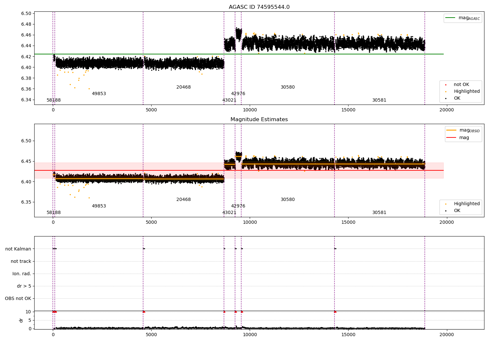
Task: Click the '6.42' y-axis tick label
Action: click(26, 57)
